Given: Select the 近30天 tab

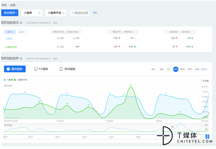Looking at the screenshot, I should [22, 32].
